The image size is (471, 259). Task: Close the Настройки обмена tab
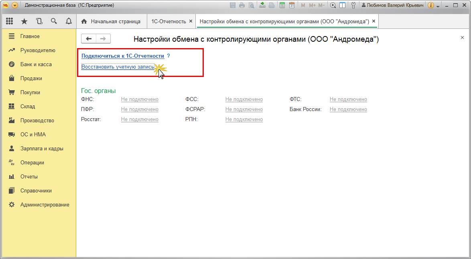click(x=374, y=21)
